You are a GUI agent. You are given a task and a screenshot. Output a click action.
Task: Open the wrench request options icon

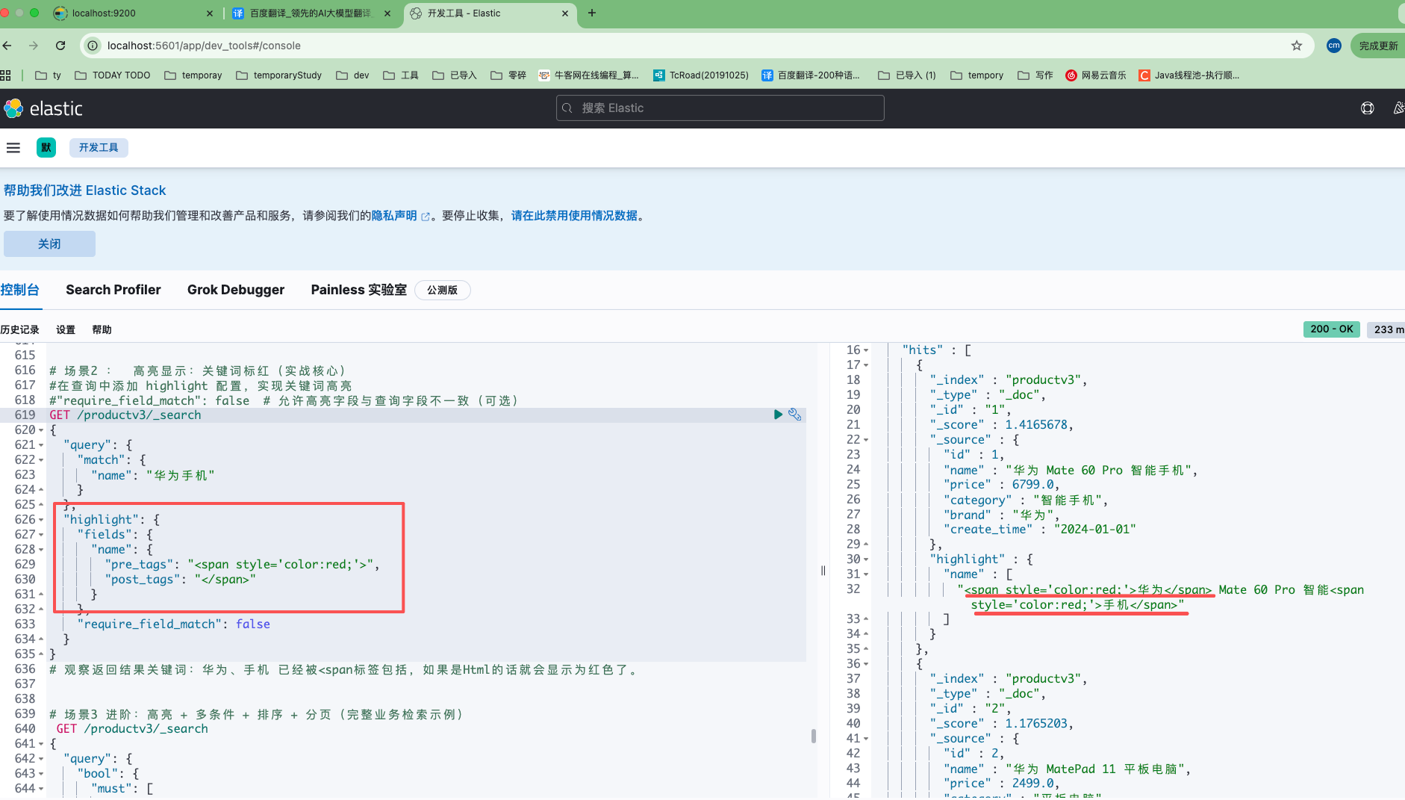(x=795, y=415)
